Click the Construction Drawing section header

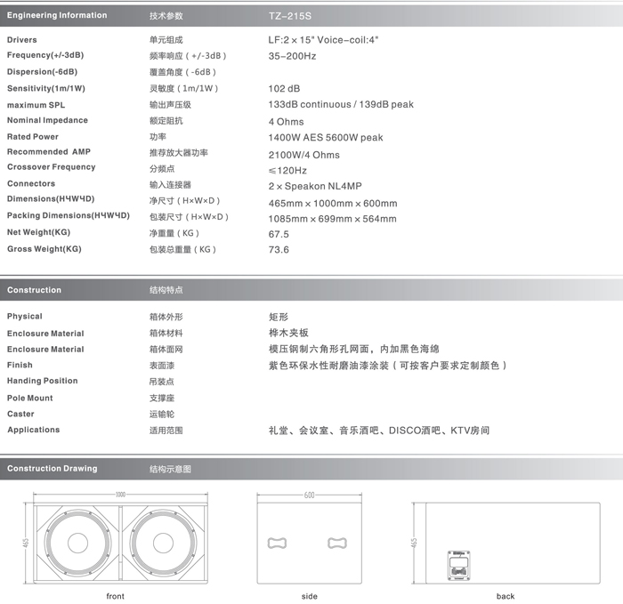[x=53, y=468]
